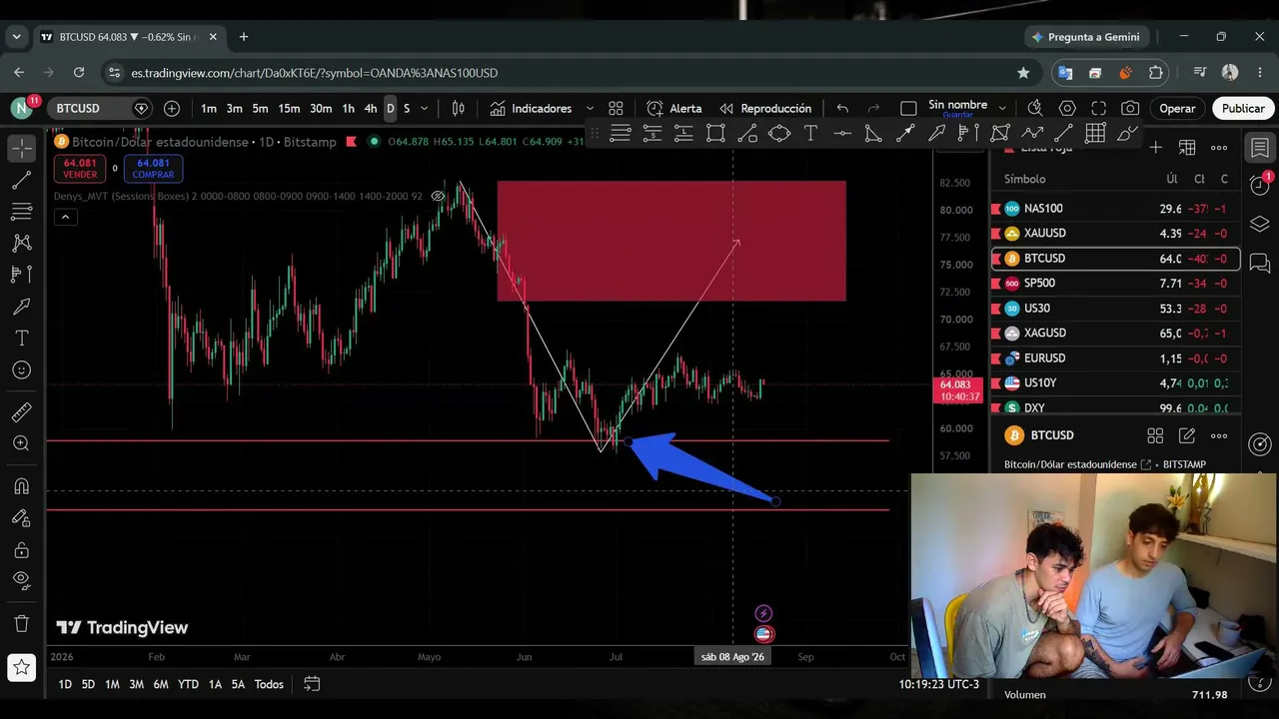The width and height of the screenshot is (1279, 719).
Task: Select EURUSD in the watchlist
Action: click(x=1116, y=358)
